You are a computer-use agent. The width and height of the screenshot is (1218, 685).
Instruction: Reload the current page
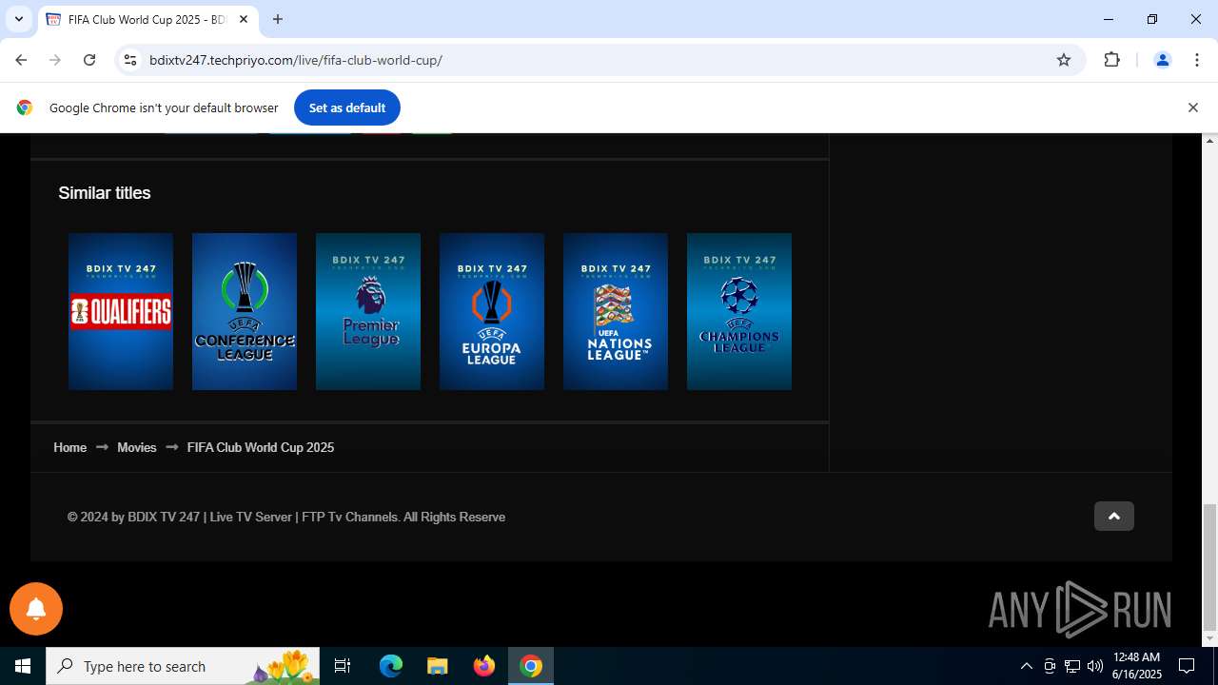(x=89, y=60)
